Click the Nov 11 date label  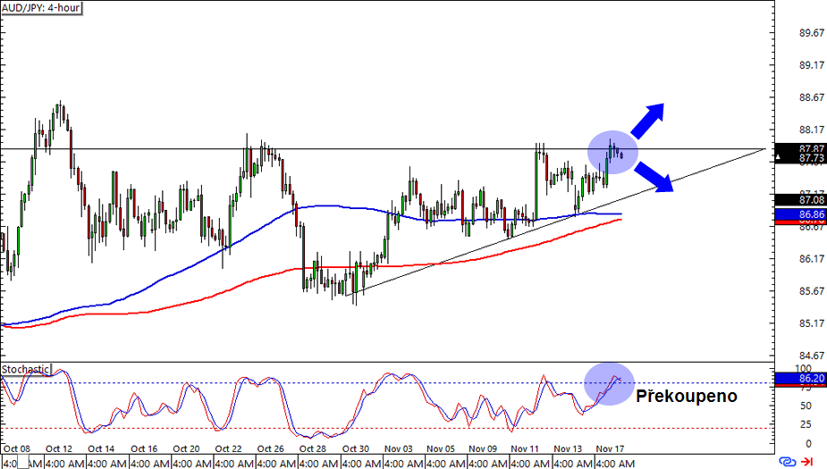(x=525, y=449)
